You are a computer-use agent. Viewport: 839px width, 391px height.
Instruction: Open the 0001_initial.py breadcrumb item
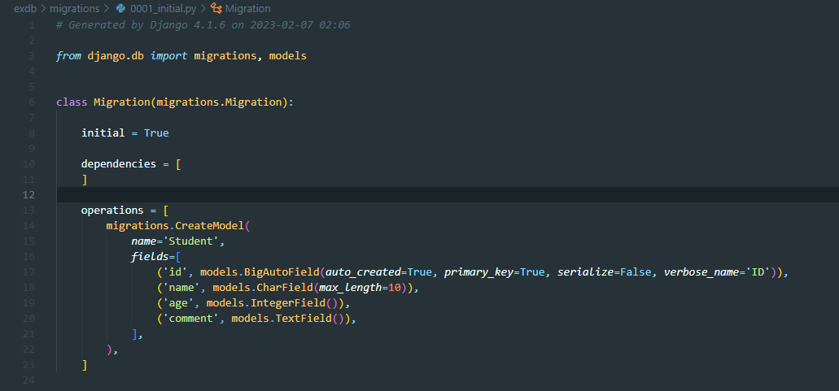pos(164,9)
